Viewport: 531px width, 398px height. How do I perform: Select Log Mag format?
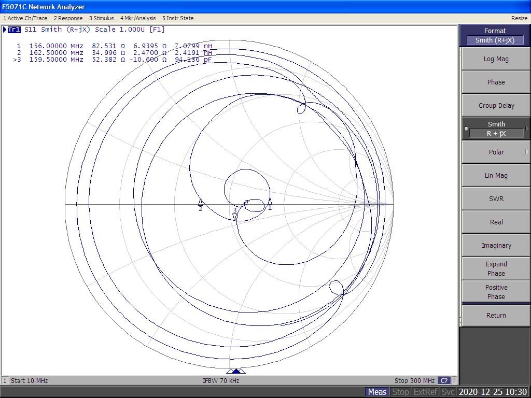click(x=496, y=59)
